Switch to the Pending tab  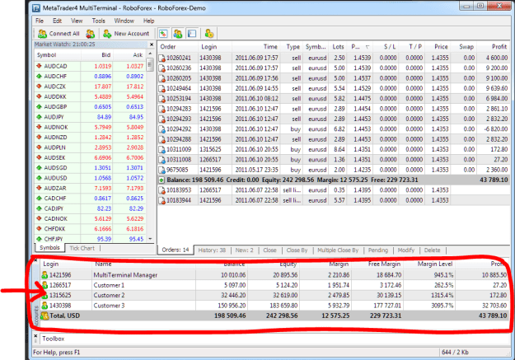378,250
